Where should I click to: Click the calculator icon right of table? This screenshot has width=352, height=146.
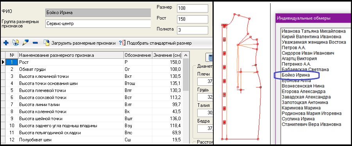coord(210,57)
